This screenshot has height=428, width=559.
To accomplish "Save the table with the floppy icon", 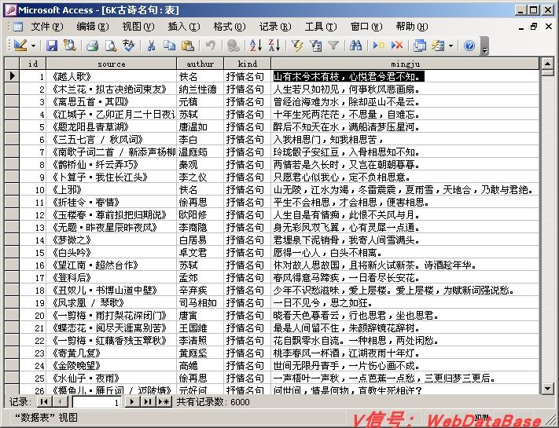I will click(x=52, y=46).
